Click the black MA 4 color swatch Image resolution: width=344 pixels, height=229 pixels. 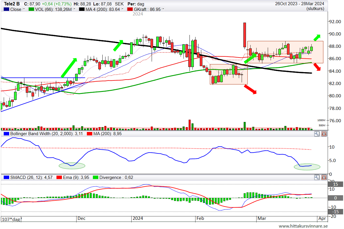tap(81, 9)
